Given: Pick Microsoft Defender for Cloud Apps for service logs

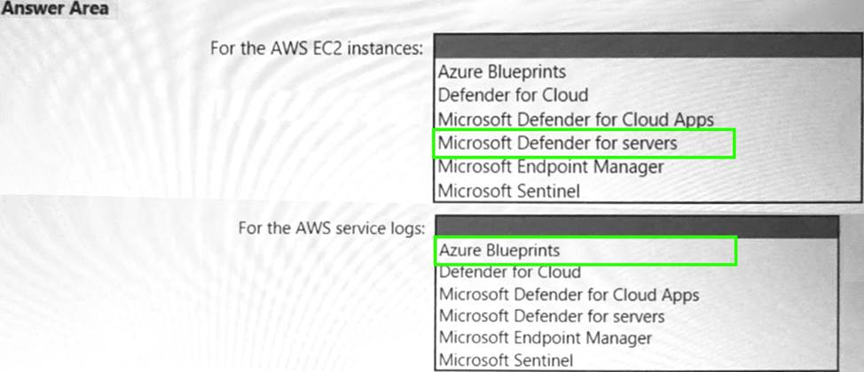Looking at the screenshot, I should (x=569, y=294).
